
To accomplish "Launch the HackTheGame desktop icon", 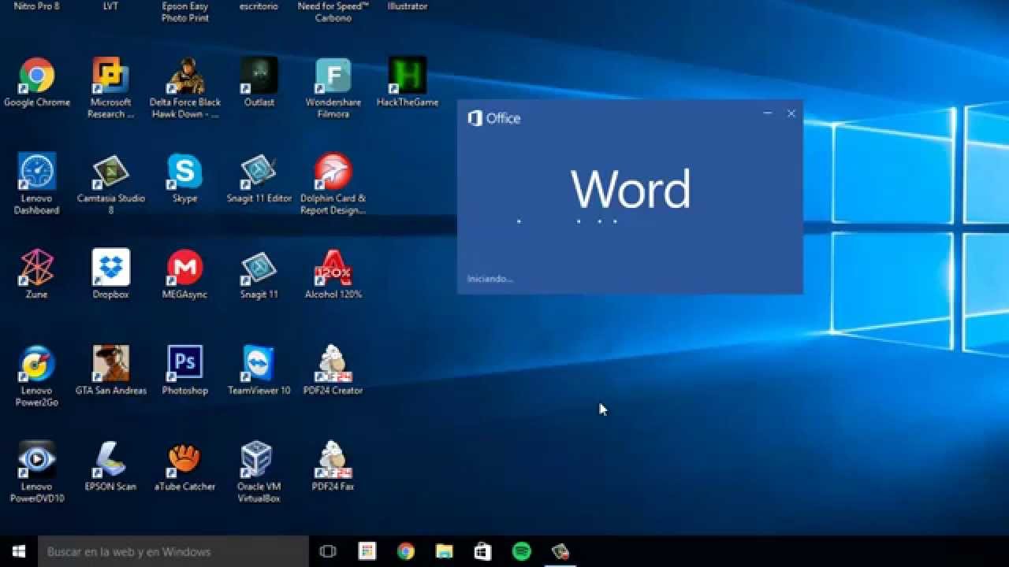I will pyautogui.click(x=408, y=82).
